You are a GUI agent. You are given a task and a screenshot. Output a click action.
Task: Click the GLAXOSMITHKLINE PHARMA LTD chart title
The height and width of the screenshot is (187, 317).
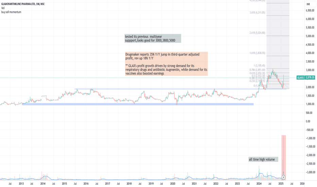pos(23,4)
